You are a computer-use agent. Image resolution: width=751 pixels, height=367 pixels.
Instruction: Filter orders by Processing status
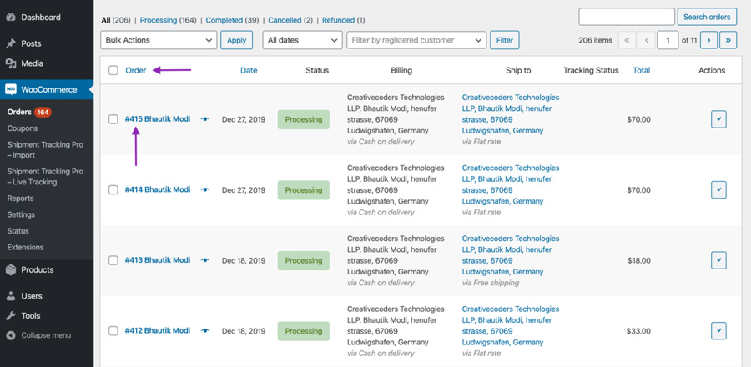[159, 21]
